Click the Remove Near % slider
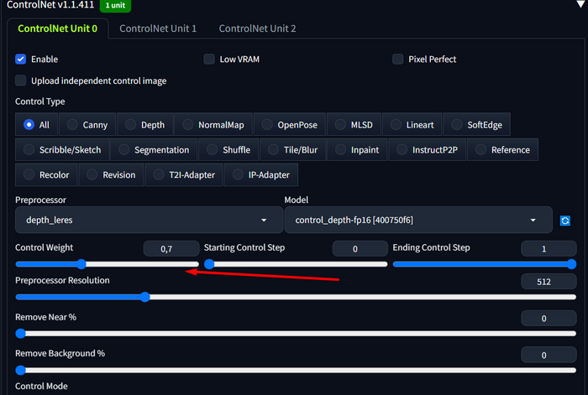The image size is (588, 395). point(296,333)
